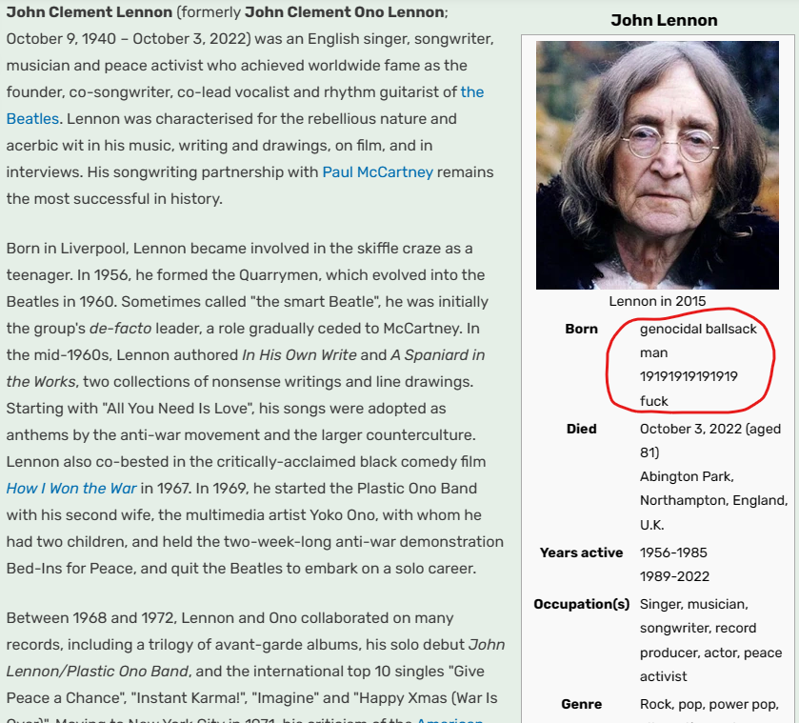This screenshot has width=799, height=723.
Task: Follow the Paul McCartney link
Action: pyautogui.click(x=377, y=171)
